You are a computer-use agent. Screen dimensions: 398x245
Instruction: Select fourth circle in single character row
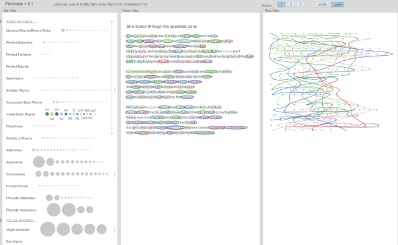point(90,229)
